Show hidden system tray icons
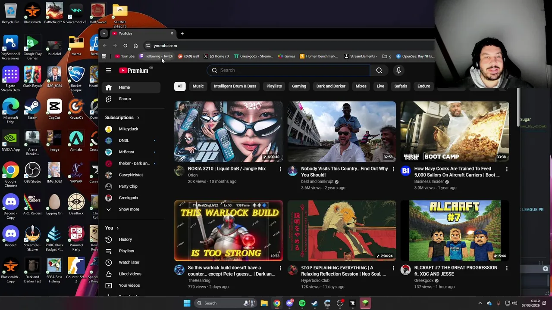The width and height of the screenshot is (552, 310). [x=481, y=303]
